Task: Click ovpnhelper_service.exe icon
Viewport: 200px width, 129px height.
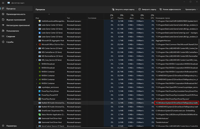Action: (40, 87)
